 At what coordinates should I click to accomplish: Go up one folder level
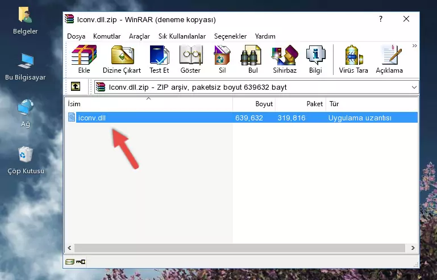click(76, 86)
